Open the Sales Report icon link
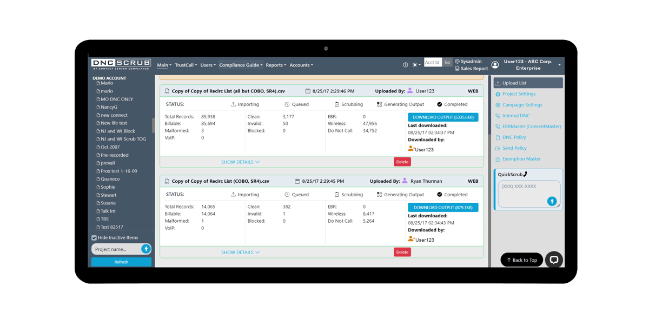 (x=458, y=69)
